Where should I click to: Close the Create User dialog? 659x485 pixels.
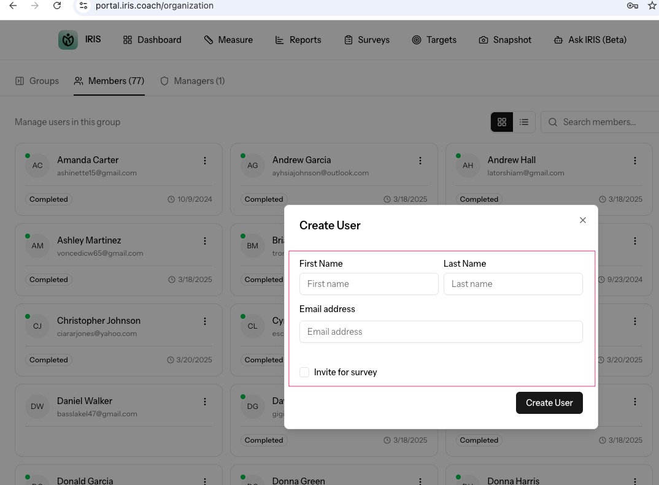coord(582,220)
